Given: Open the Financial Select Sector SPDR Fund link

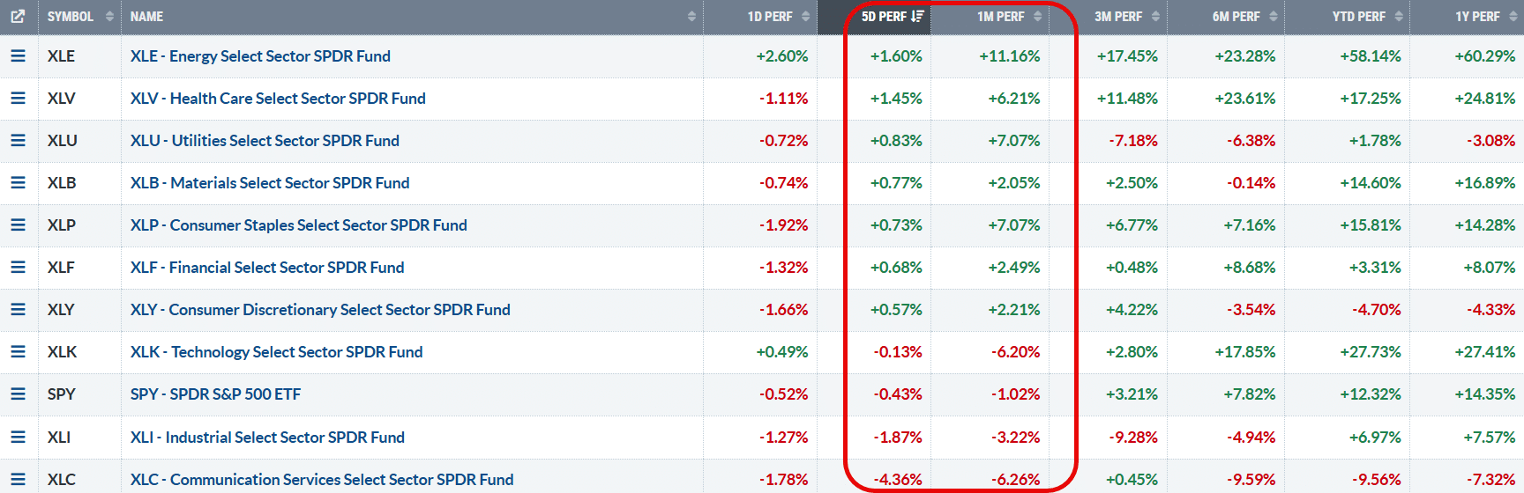Looking at the screenshot, I should (267, 268).
